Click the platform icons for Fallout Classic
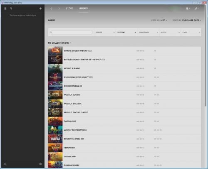The height and width of the screenshot is (169, 208). [156, 95]
